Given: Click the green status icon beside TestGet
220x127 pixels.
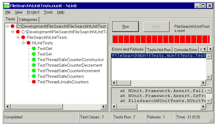Looking at the screenshot, I should (34, 49).
